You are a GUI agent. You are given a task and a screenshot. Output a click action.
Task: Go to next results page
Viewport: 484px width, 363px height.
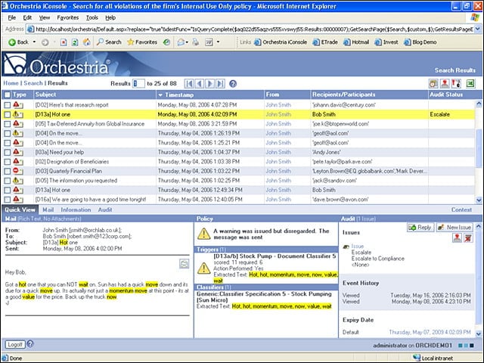point(210,84)
